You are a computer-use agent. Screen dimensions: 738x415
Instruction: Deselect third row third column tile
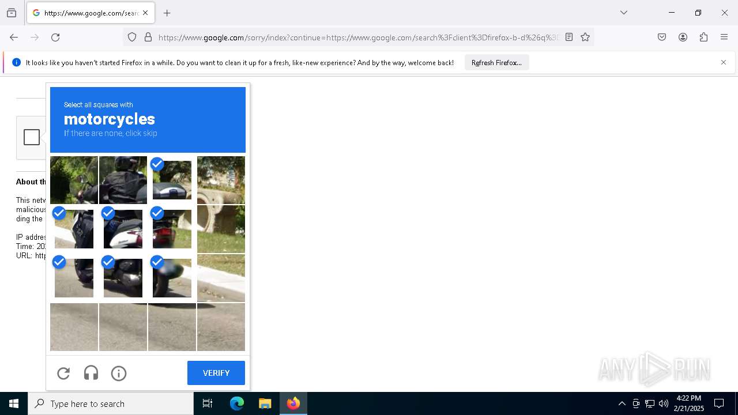click(x=172, y=278)
